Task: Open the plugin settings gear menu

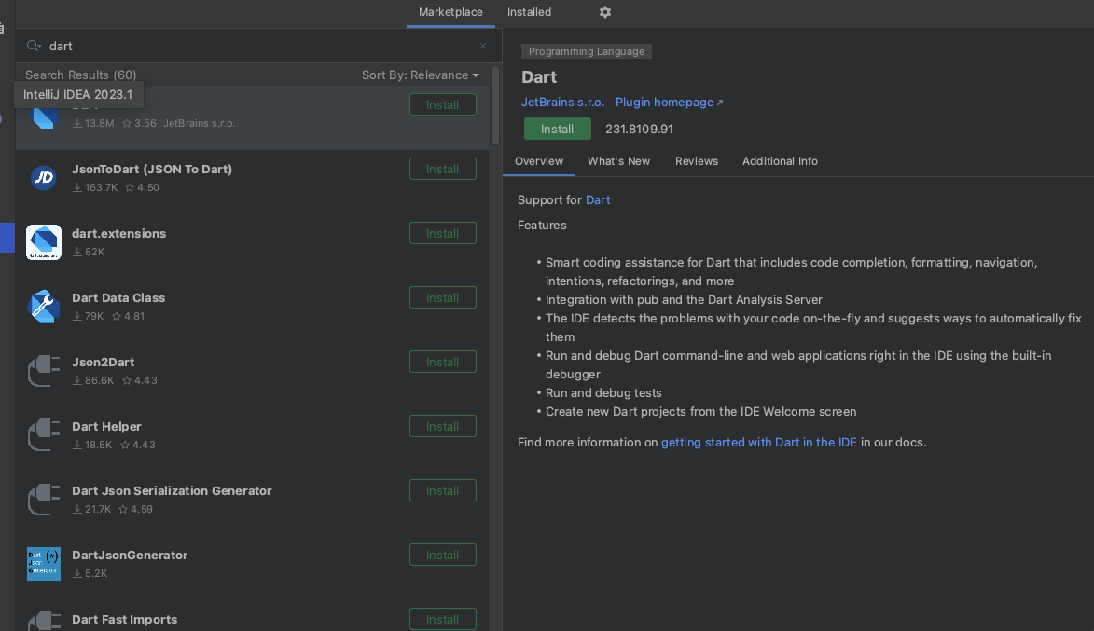Action: pos(605,12)
